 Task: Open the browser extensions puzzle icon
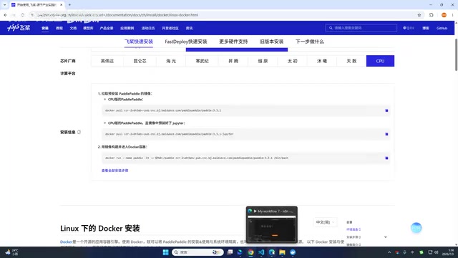(x=431, y=15)
